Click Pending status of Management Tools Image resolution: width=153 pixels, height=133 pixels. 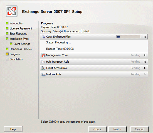click(135, 55)
